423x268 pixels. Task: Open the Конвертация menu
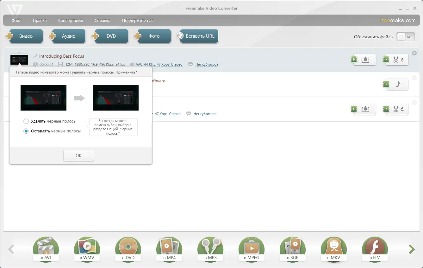click(70, 20)
